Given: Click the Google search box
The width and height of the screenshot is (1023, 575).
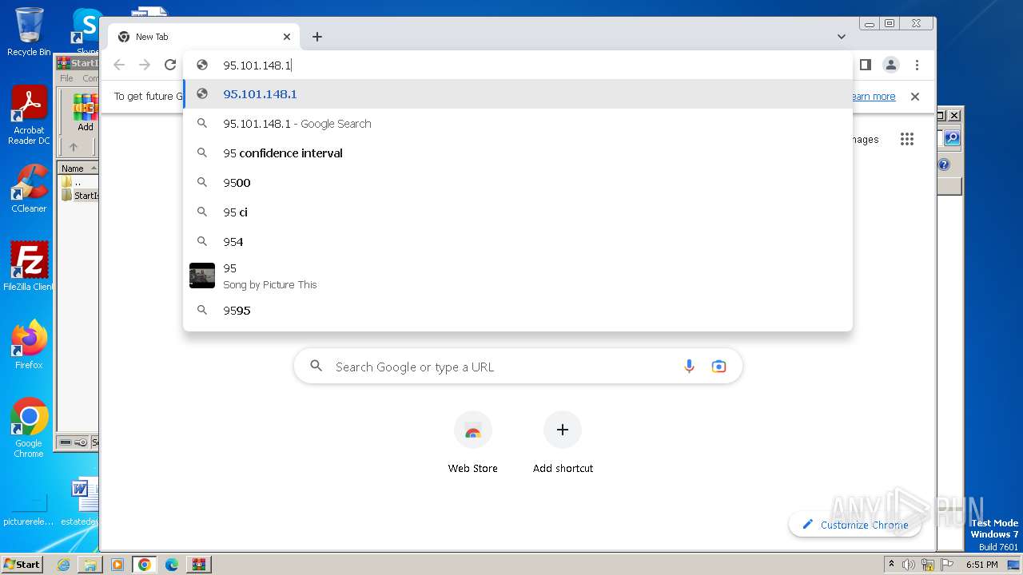Looking at the screenshot, I should pos(518,367).
